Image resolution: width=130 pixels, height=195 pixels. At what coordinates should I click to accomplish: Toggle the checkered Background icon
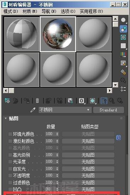[123, 37]
